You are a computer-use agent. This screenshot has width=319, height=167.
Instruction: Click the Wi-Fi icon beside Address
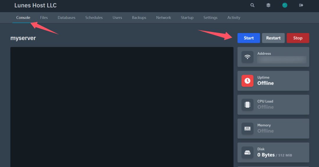(248, 57)
